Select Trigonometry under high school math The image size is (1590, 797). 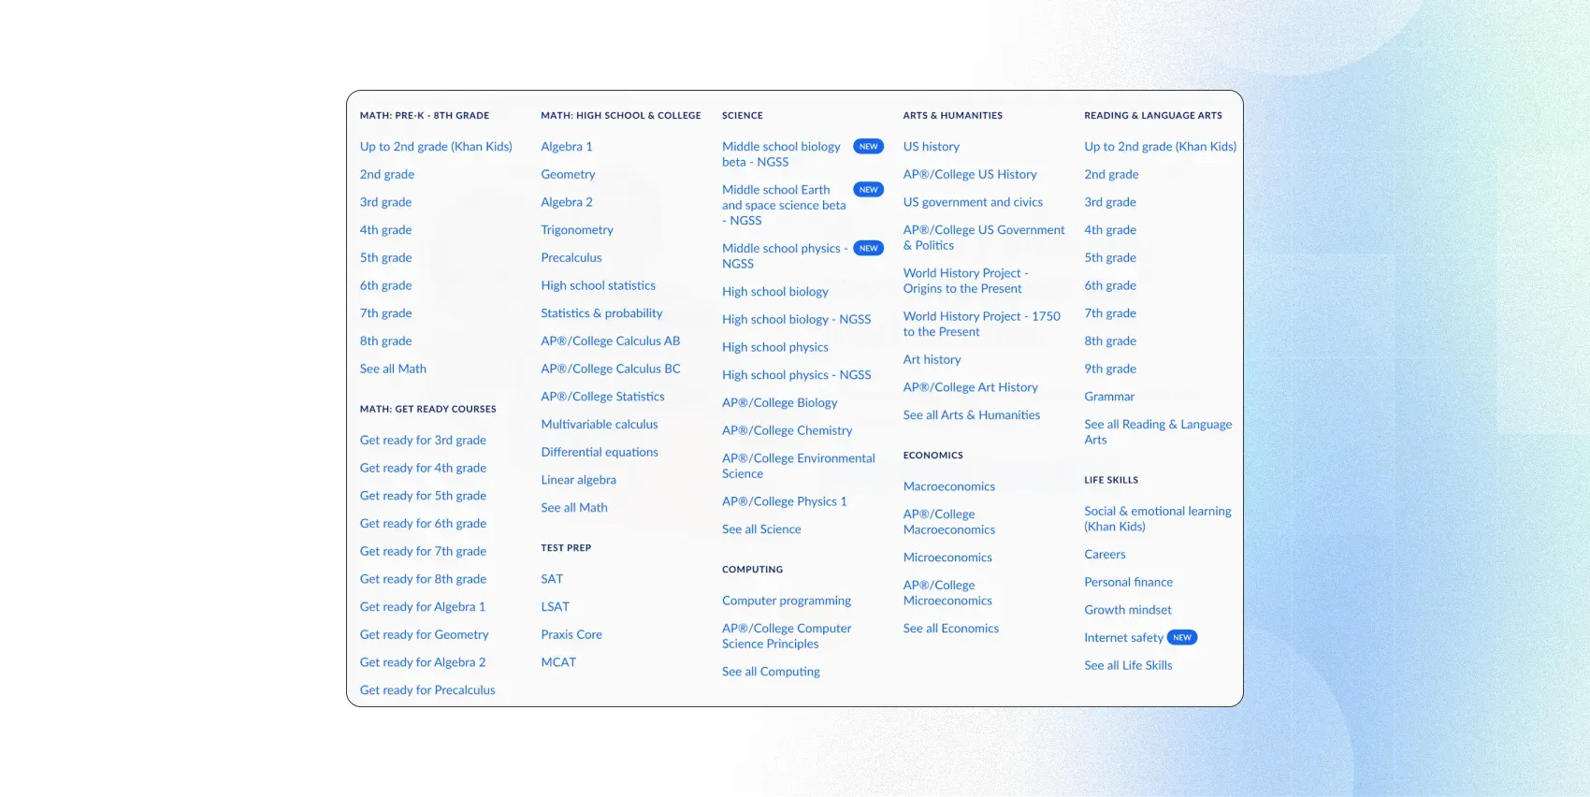pos(577,230)
